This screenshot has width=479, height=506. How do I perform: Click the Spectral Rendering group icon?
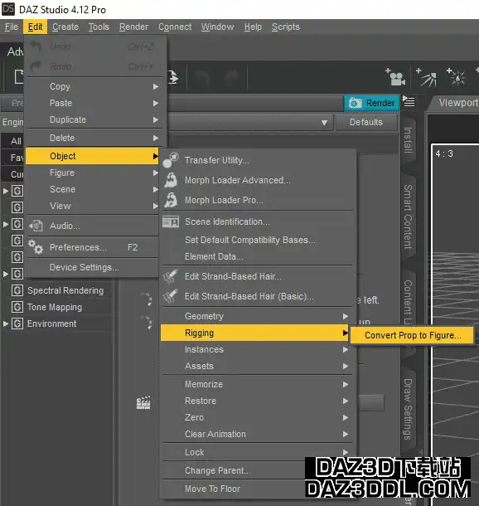click(x=17, y=290)
